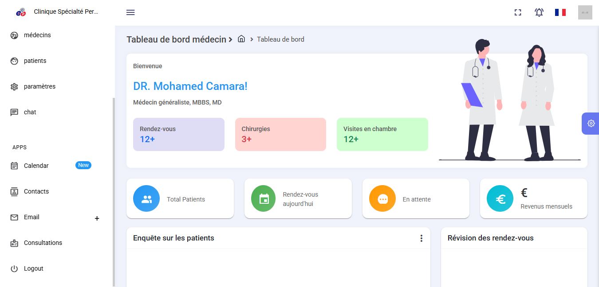Screen dimensions: 599x287
Task: Open the floating settings gear panel
Action: click(x=591, y=124)
